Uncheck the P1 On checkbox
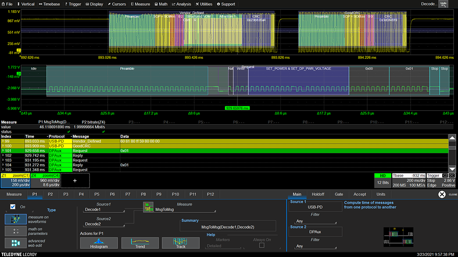This screenshot has width=458, height=257. pos(13,207)
